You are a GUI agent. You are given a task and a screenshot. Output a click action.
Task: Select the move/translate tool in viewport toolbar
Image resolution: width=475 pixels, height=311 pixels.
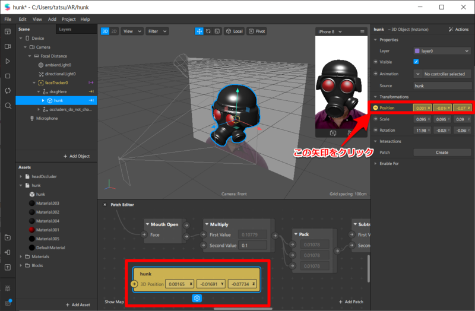point(199,31)
